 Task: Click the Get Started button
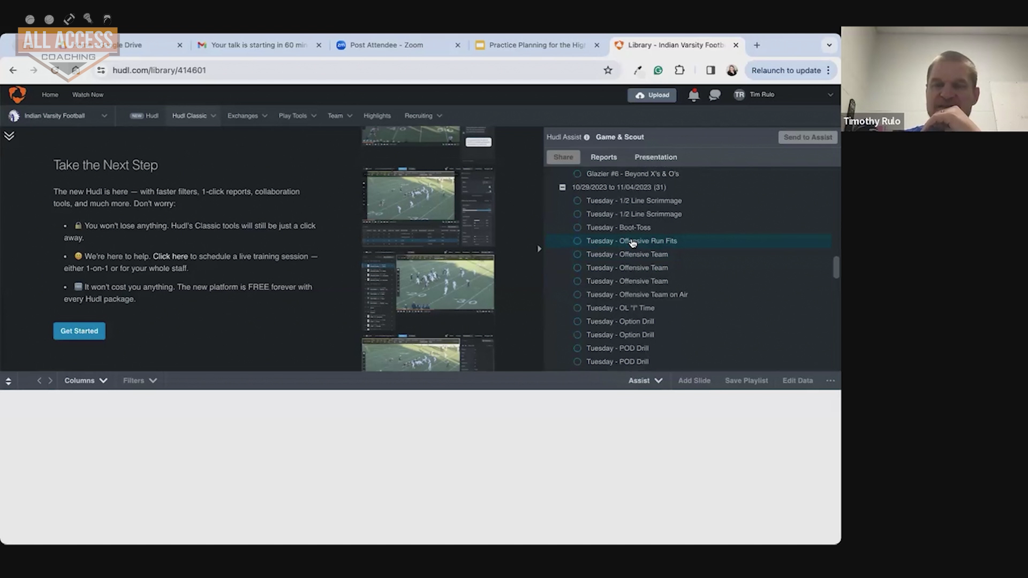point(79,331)
